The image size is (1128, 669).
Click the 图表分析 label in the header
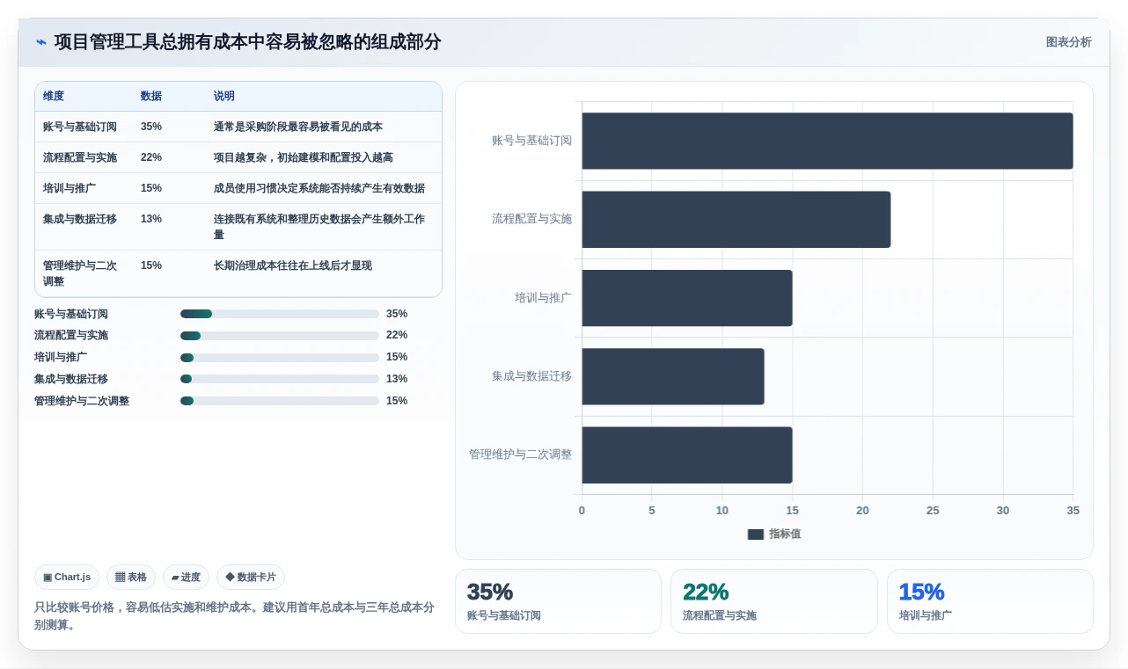pos(1068,42)
